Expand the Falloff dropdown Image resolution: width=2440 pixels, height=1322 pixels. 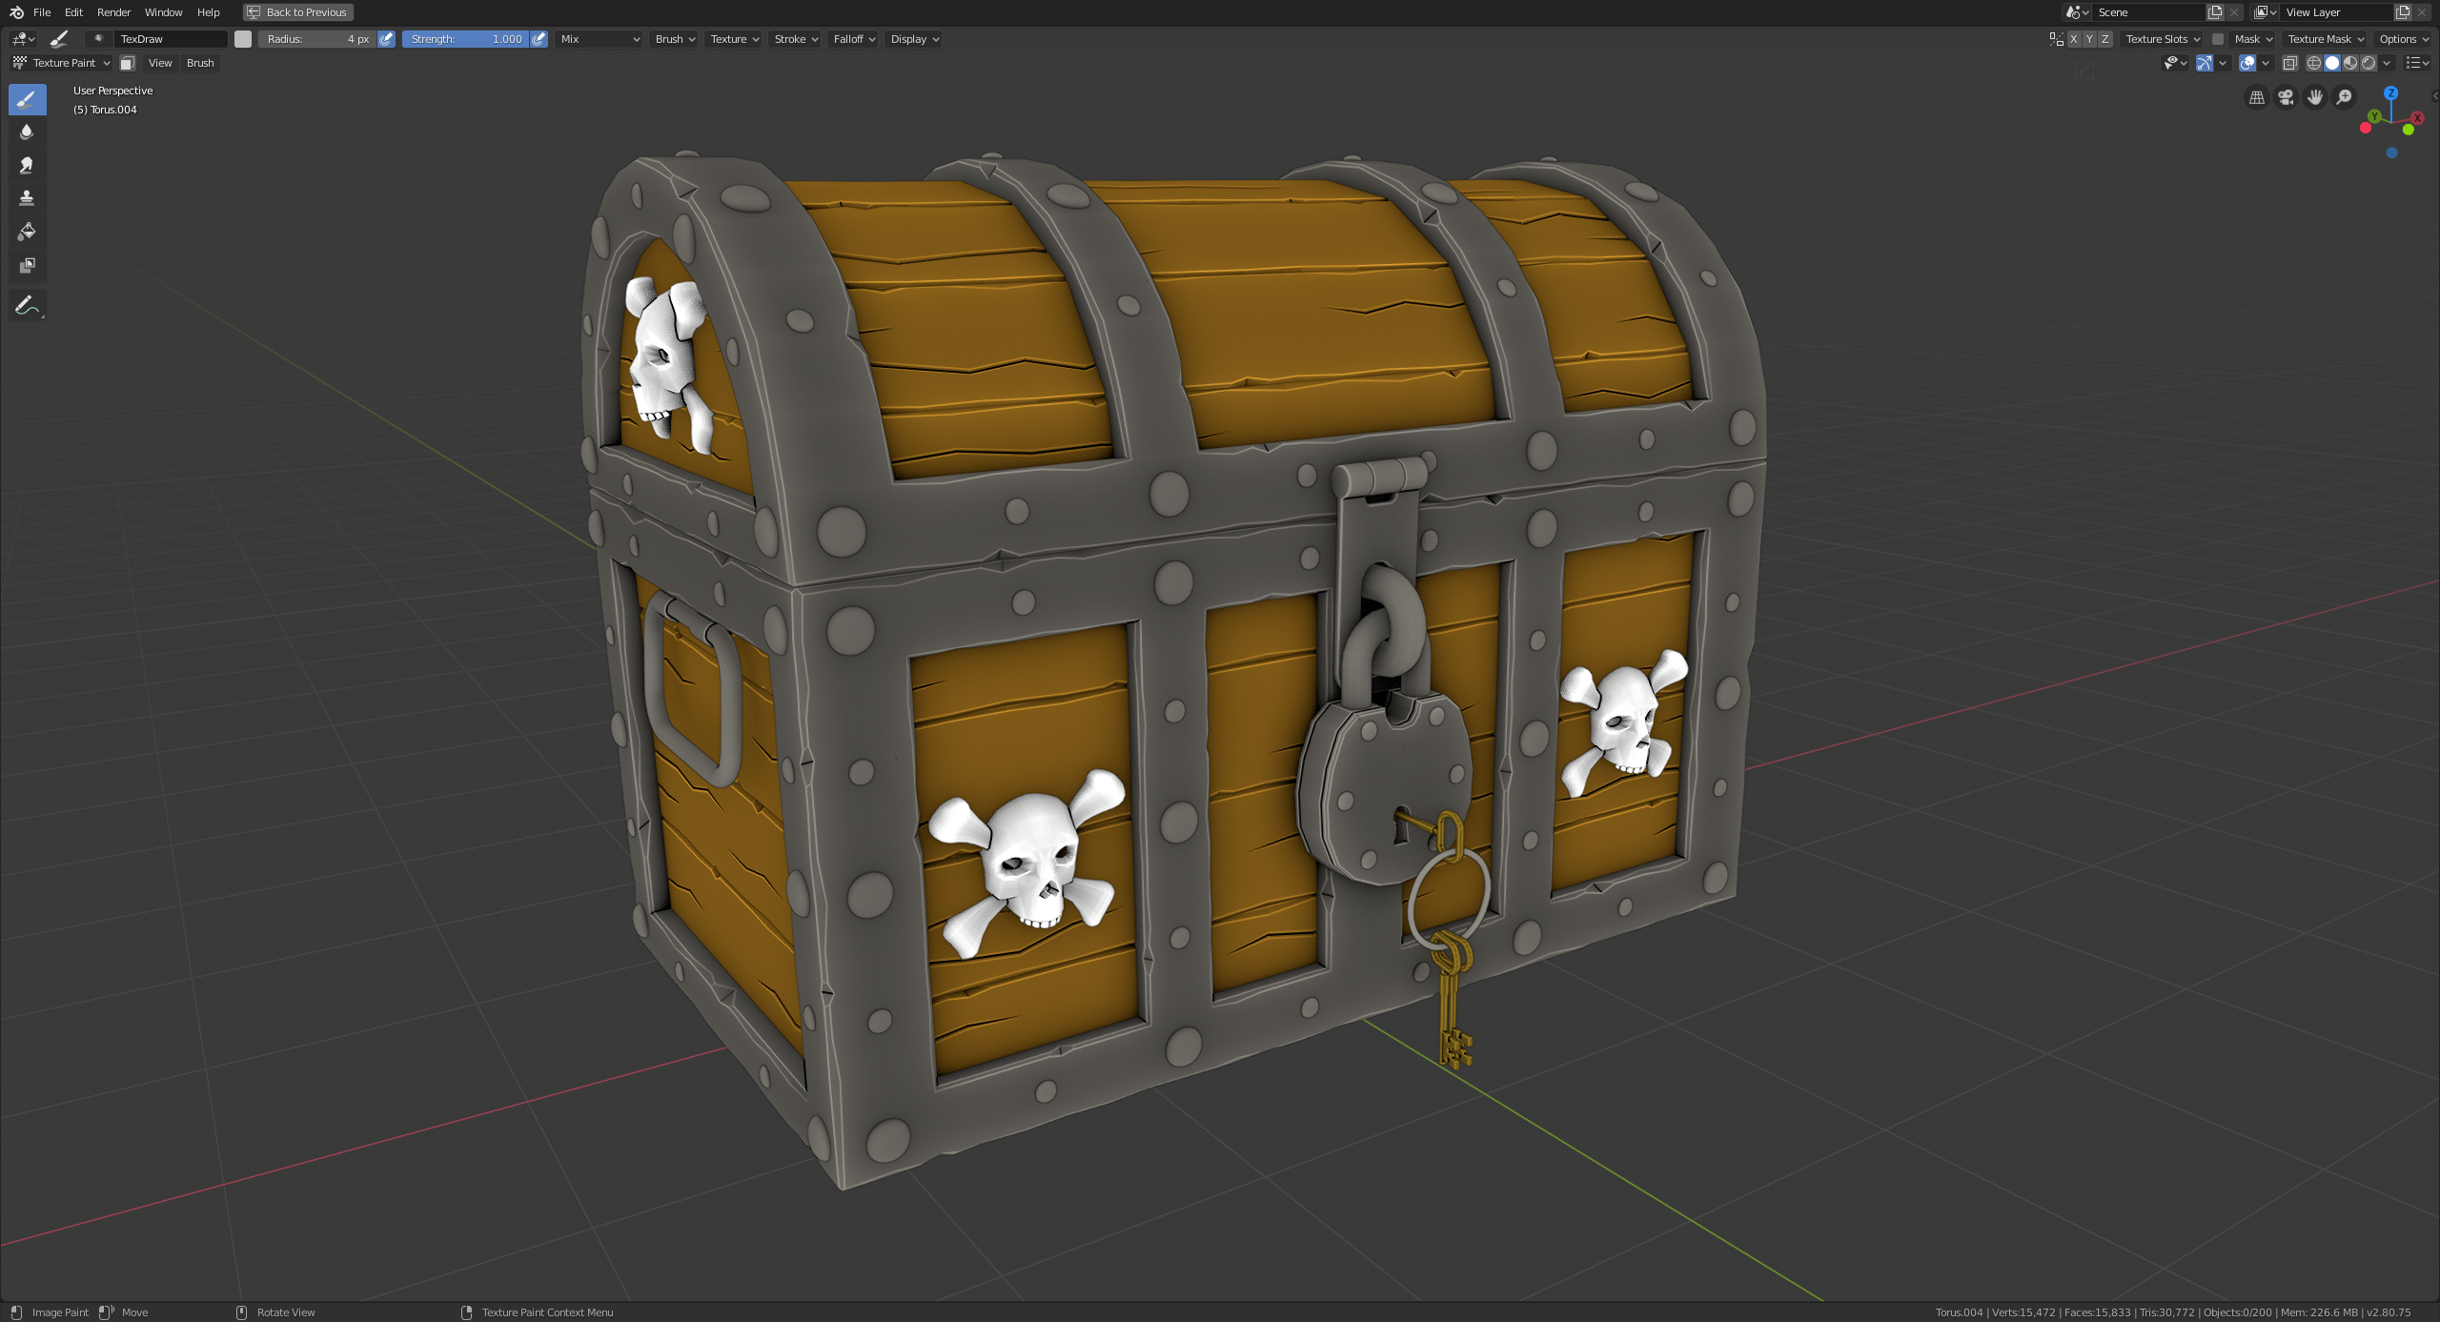(854, 39)
